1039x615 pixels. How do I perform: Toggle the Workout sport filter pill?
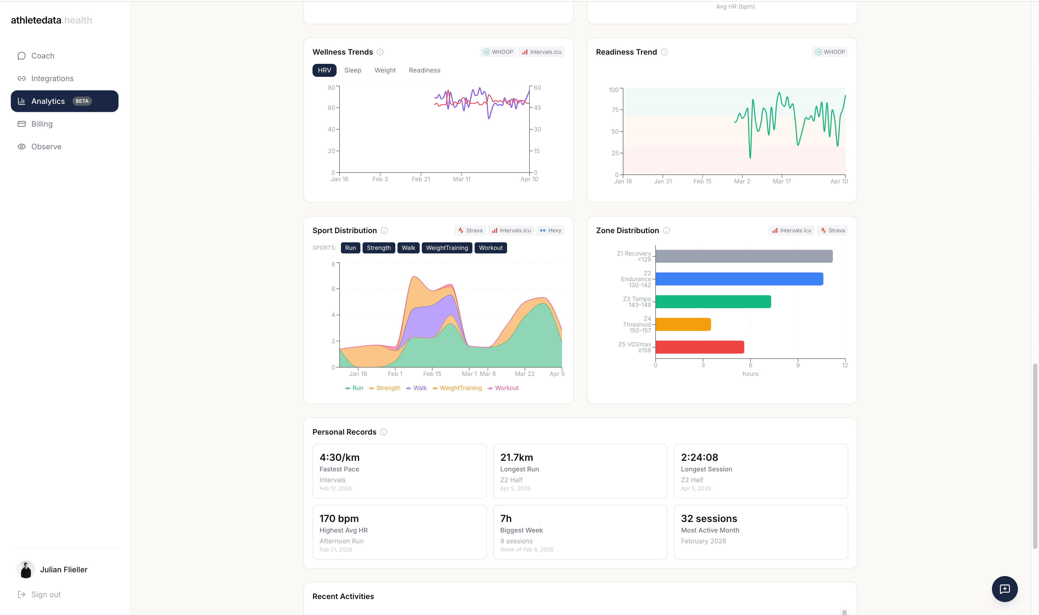tap(491, 247)
